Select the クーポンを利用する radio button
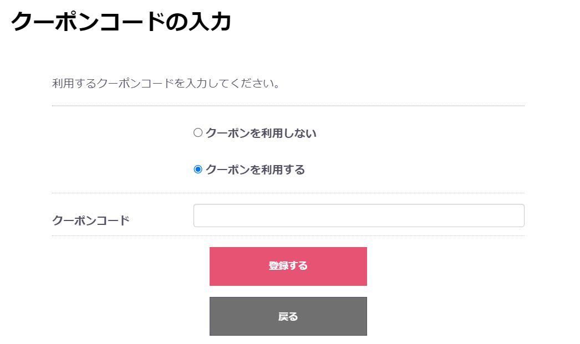 (198, 170)
